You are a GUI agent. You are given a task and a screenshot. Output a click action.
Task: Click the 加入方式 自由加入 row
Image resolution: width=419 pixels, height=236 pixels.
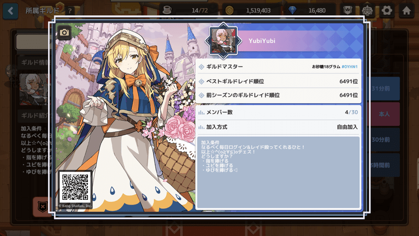tap(279, 127)
